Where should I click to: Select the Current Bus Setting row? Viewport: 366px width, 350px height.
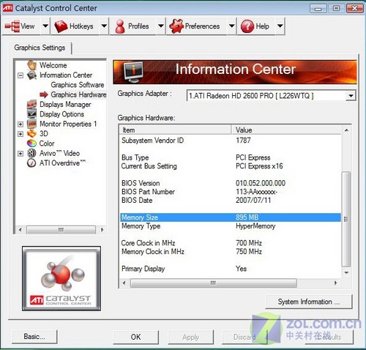coord(231,166)
